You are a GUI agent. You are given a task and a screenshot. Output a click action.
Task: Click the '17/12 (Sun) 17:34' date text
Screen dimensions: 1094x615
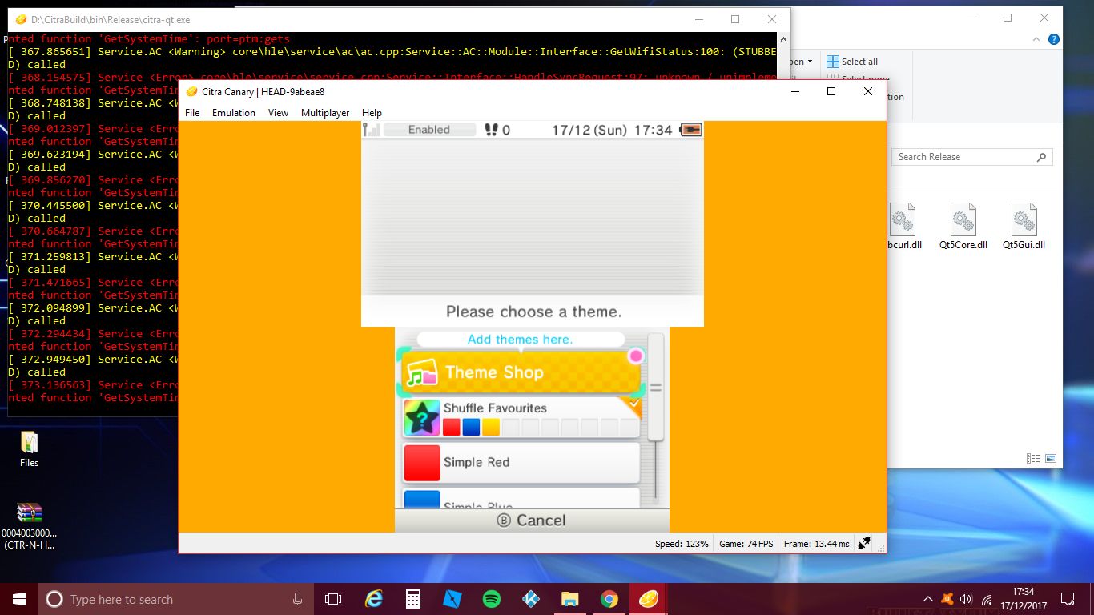(612, 130)
